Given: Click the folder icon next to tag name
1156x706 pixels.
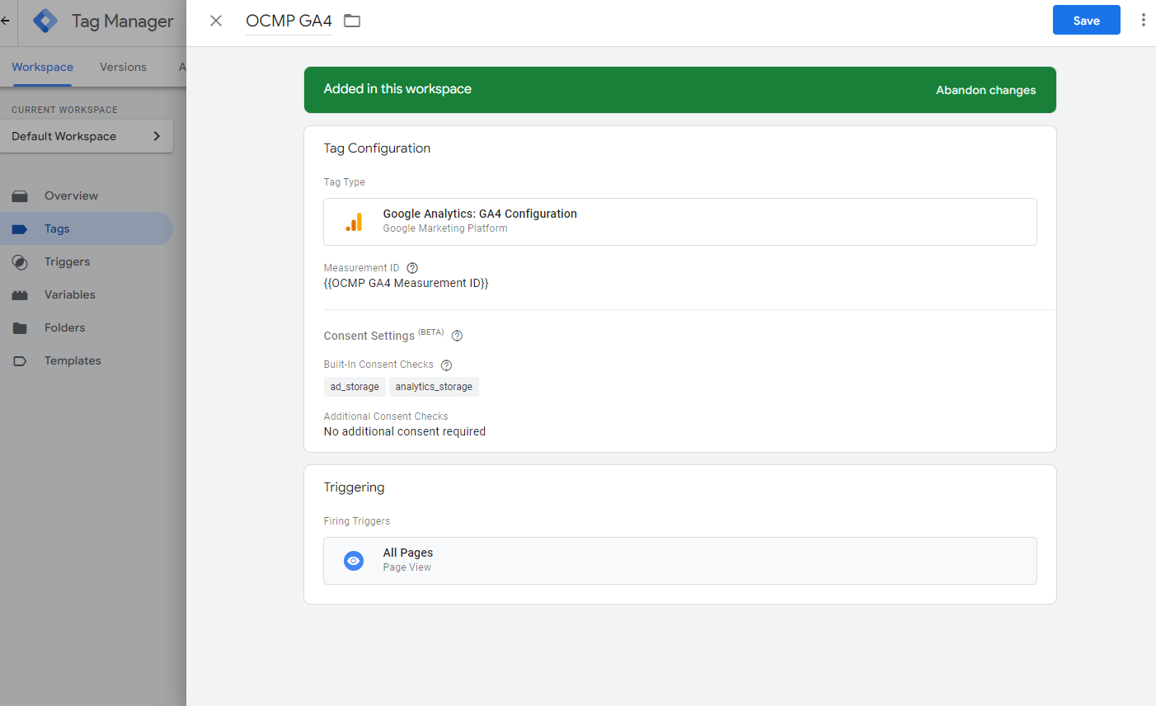Looking at the screenshot, I should pos(352,21).
